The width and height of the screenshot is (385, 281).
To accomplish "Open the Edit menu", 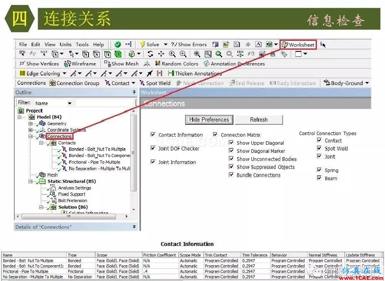I will [35, 44].
